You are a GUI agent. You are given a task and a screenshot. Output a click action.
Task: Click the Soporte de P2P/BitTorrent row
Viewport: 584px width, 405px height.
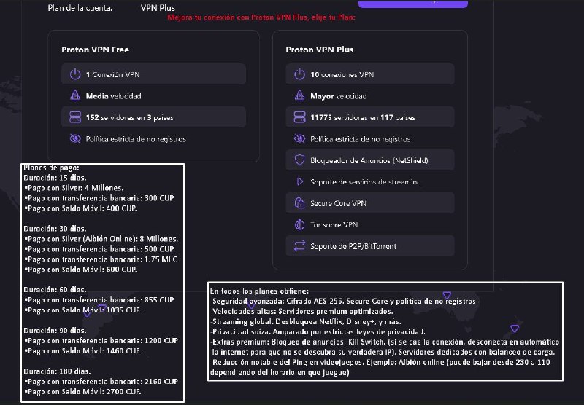(x=370, y=246)
